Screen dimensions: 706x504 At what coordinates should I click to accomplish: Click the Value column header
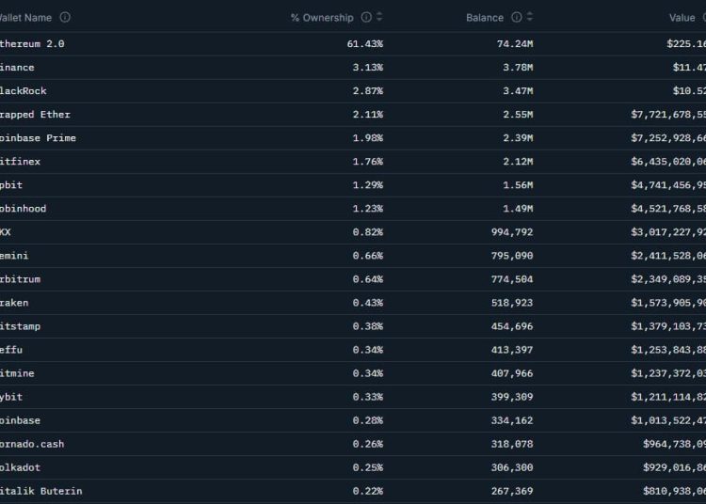coord(682,17)
